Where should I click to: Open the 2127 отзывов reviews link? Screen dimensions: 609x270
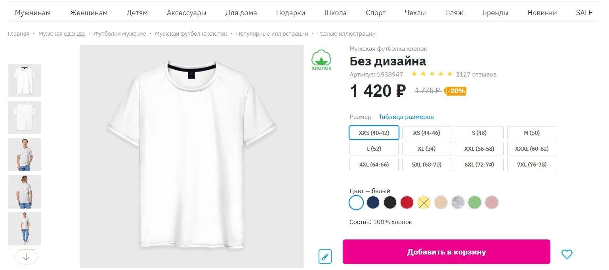[x=476, y=74]
